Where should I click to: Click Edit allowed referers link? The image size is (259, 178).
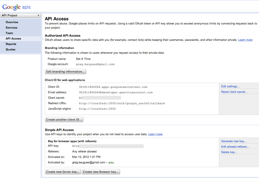click(235, 147)
